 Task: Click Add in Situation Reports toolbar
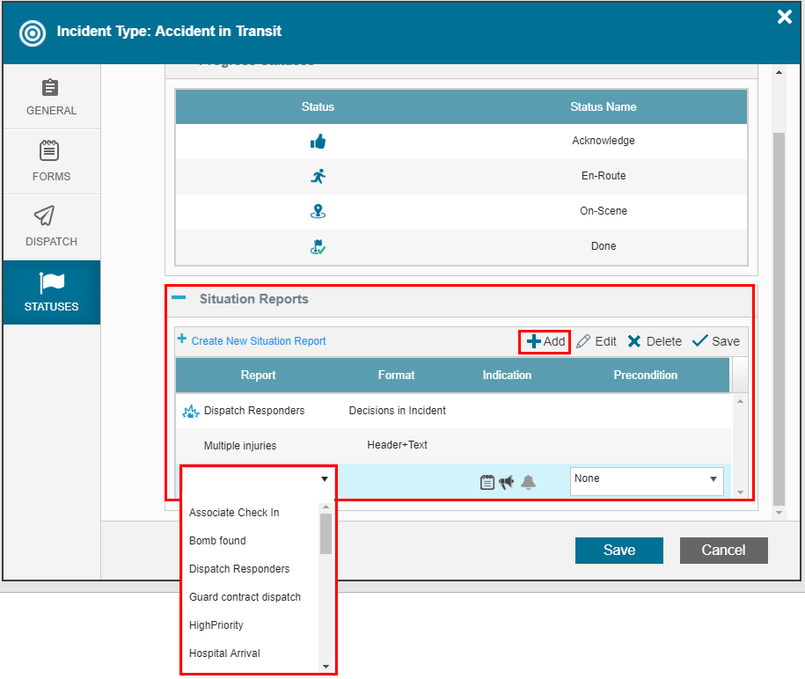click(x=545, y=341)
